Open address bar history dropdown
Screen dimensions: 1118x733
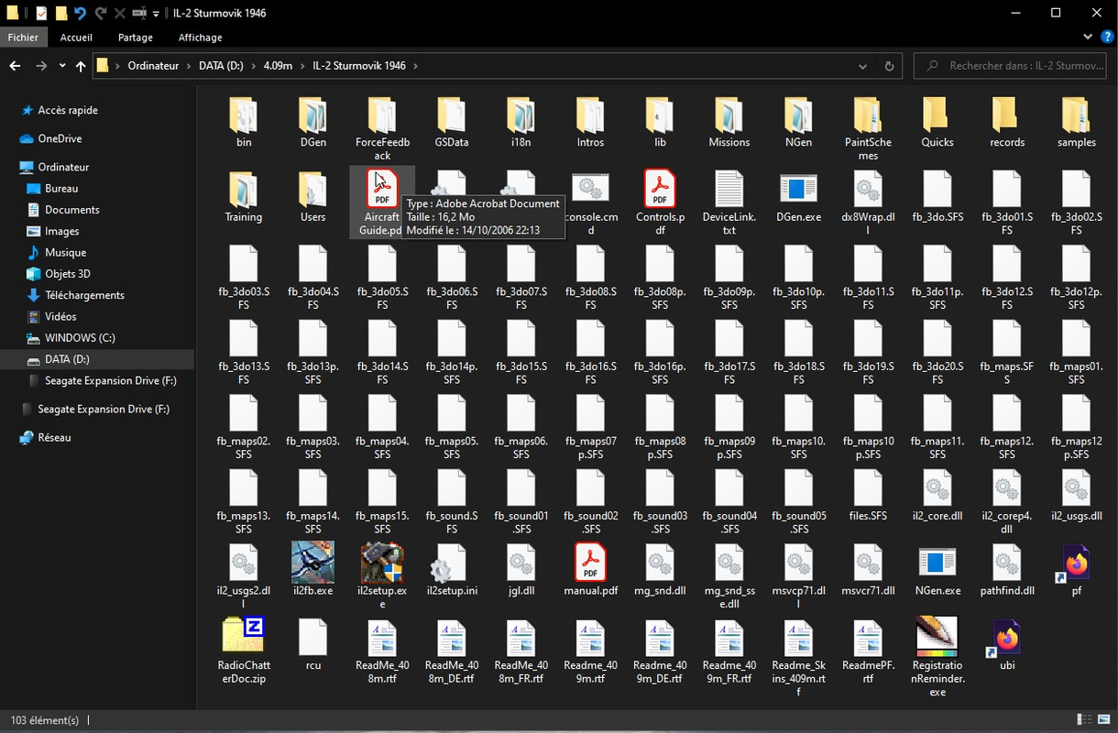point(862,66)
